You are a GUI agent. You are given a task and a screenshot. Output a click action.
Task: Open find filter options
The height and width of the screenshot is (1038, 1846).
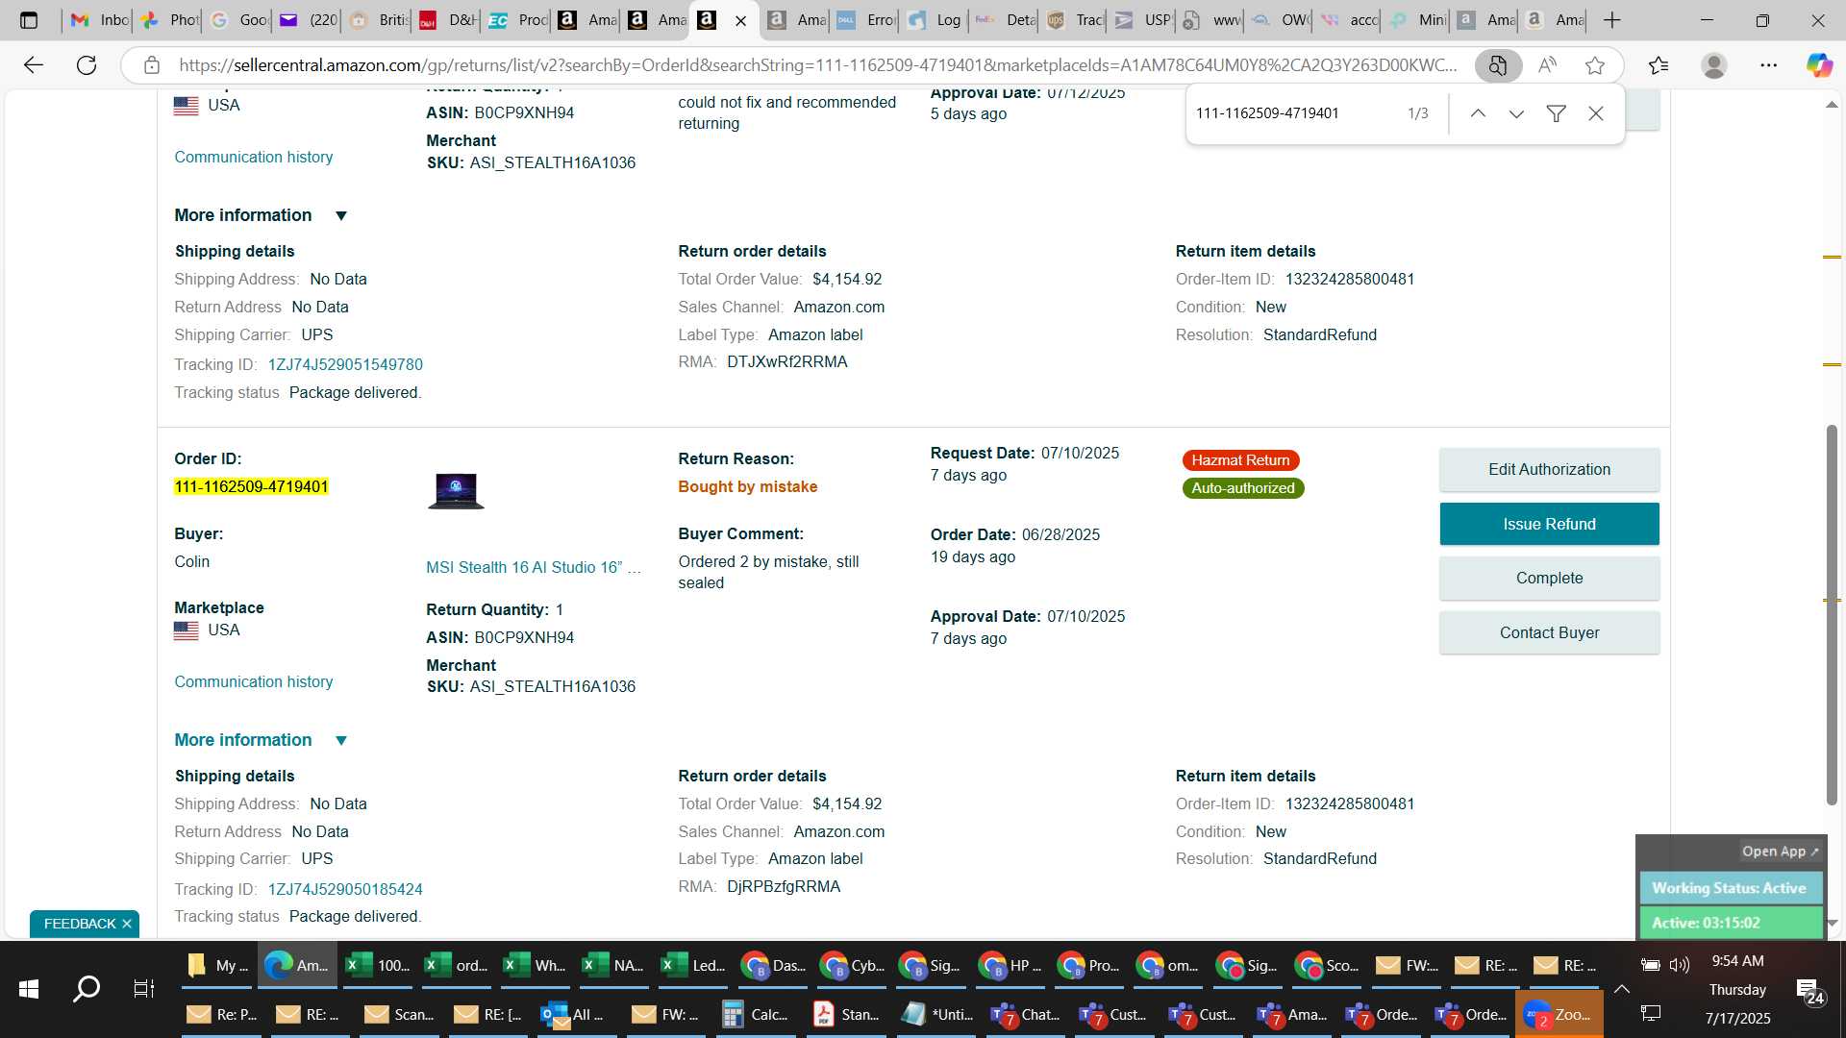1556,113
